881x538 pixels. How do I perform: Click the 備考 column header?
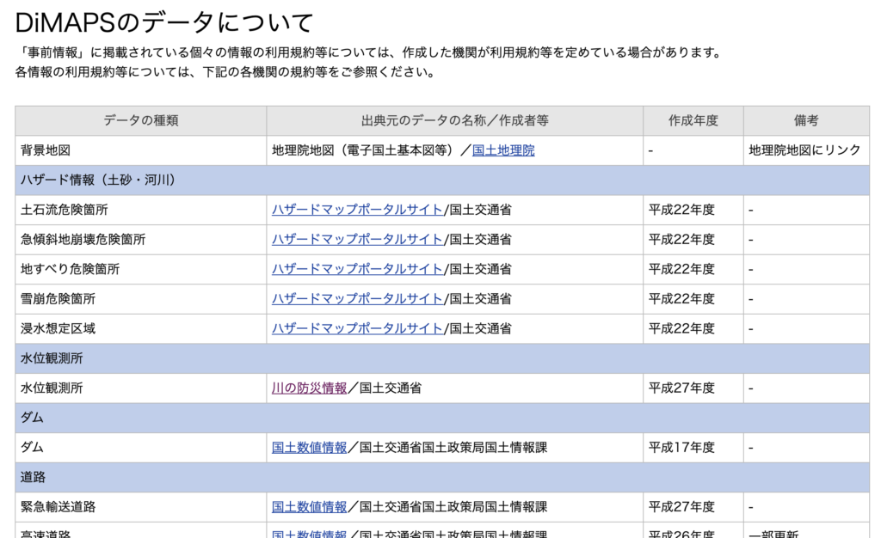806,121
